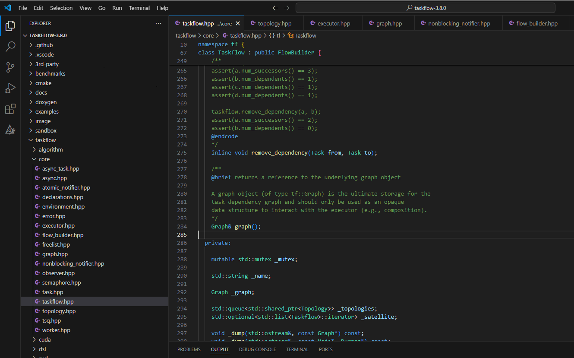Screen dimensions: 574x358
Task: Open the Search view icon
Action: point(10,46)
